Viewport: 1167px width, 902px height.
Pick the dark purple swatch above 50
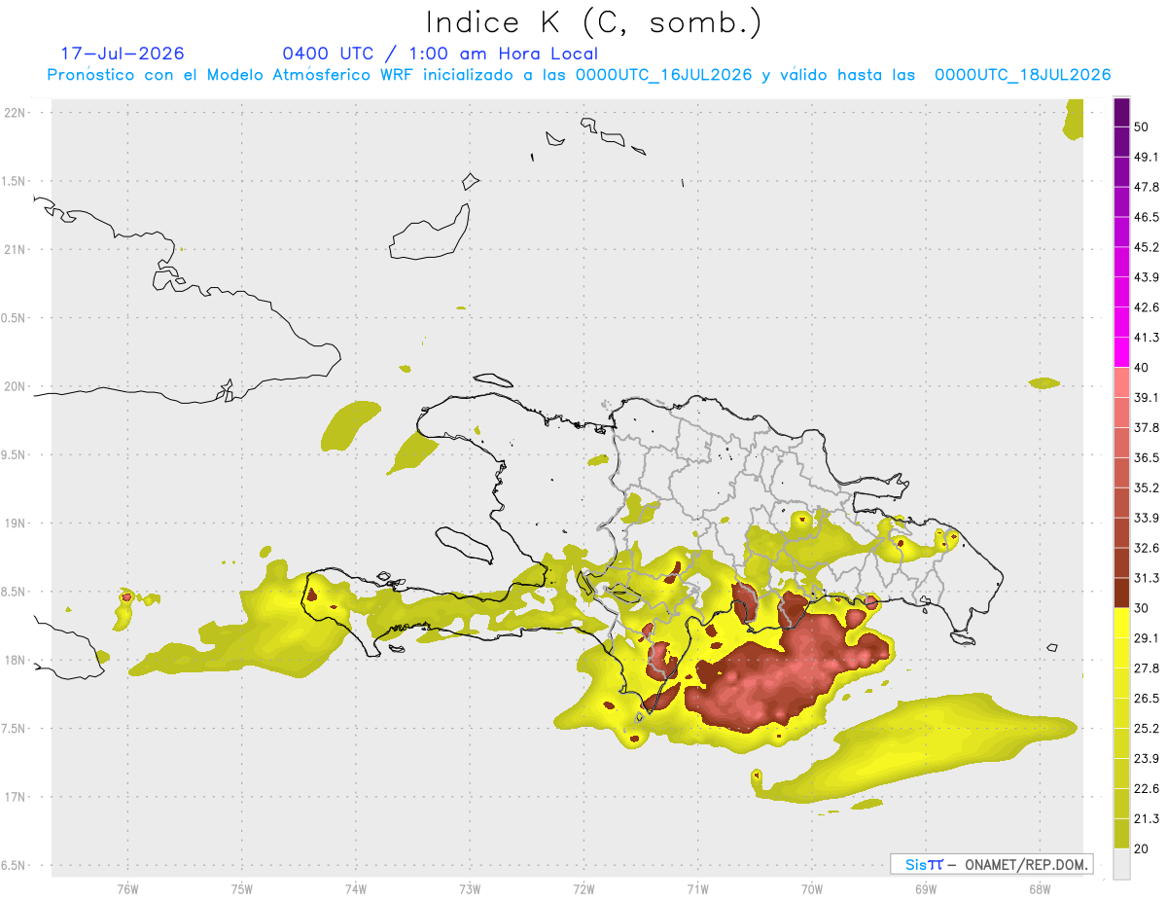[1121, 112]
